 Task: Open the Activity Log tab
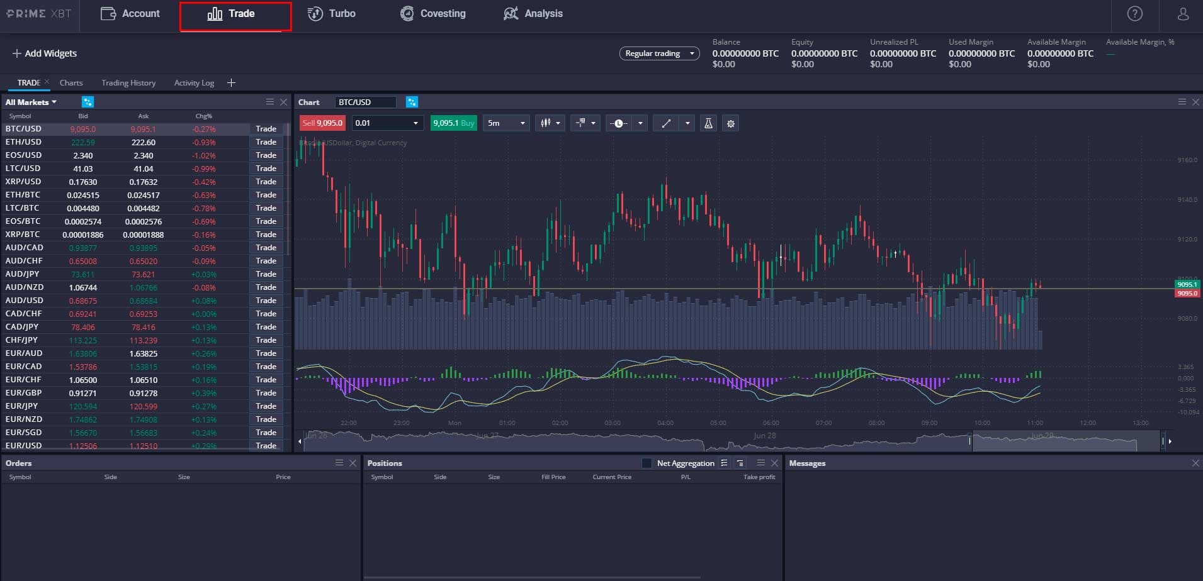(x=194, y=82)
